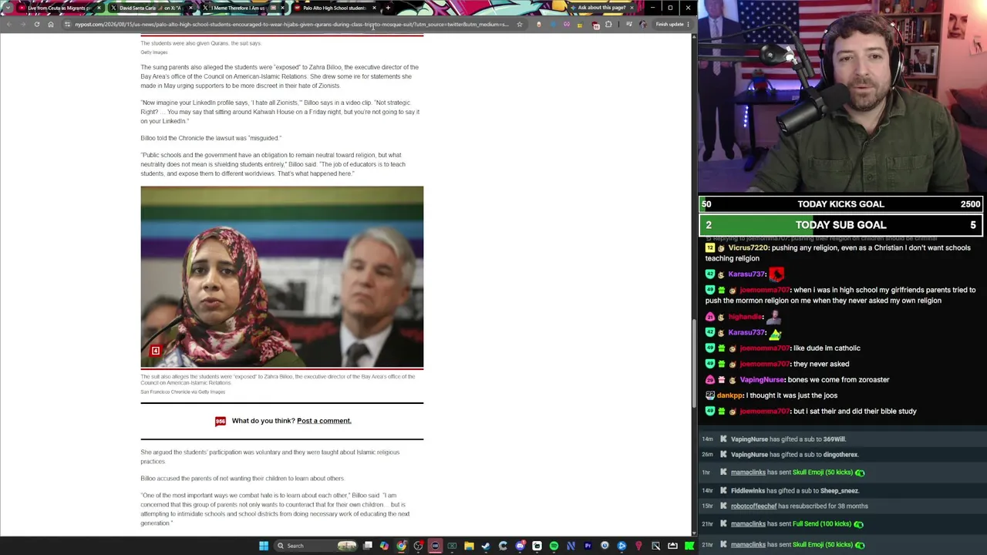987x555 pixels.
Task: Open File Explorer from the taskbar
Action: click(x=469, y=546)
